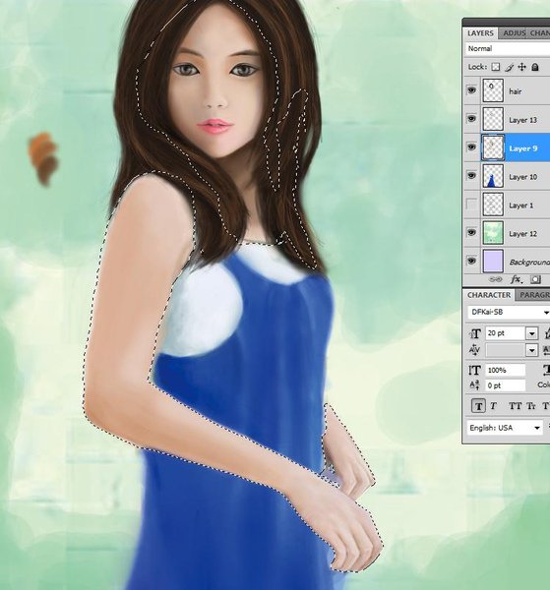Open the DFKai-SB font family dropdown
The height and width of the screenshot is (590, 550).
[546, 313]
